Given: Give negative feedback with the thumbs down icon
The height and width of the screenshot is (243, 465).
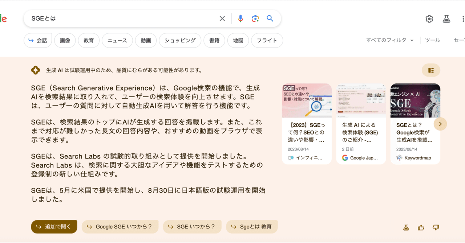Looking at the screenshot, I should pos(436,227).
